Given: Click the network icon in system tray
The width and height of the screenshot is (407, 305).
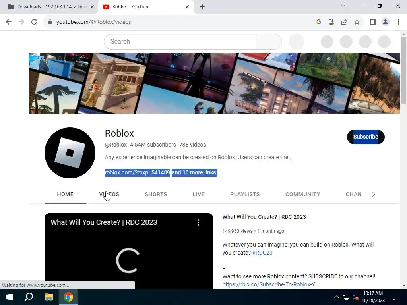Looking at the screenshot, I should 346,297.
